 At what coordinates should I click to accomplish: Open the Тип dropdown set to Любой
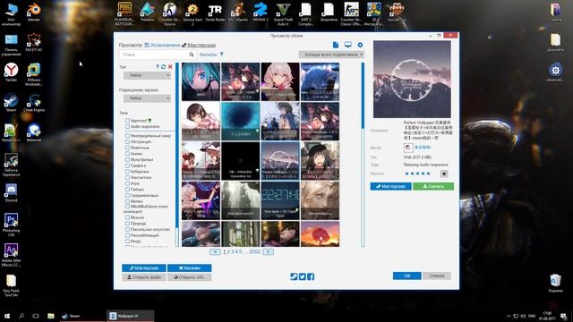pyautogui.click(x=147, y=75)
